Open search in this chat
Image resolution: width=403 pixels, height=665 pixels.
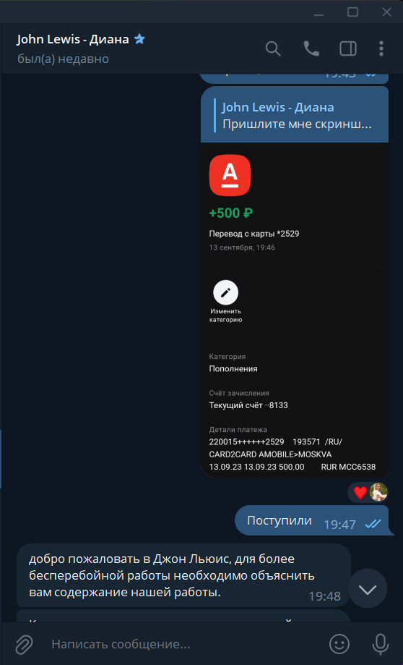(273, 48)
